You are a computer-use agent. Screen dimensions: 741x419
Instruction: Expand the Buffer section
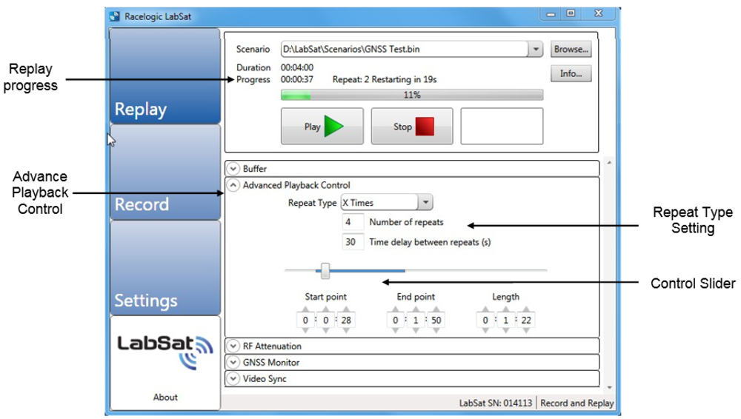pos(235,169)
